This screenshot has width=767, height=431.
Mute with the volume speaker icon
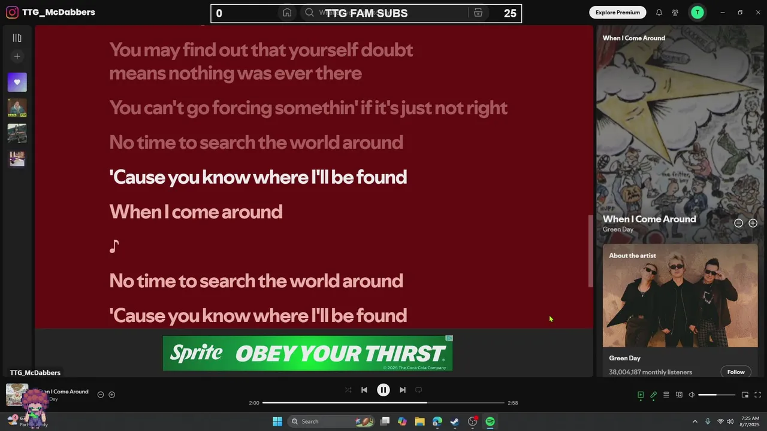(691, 394)
